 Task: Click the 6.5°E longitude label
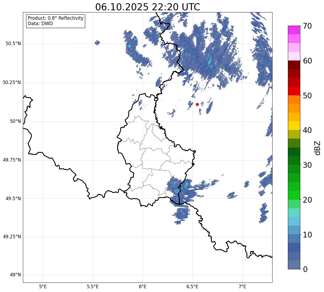[x=192, y=286]
